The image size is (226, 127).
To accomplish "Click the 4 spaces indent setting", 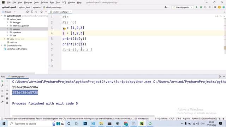I will [186, 119].
